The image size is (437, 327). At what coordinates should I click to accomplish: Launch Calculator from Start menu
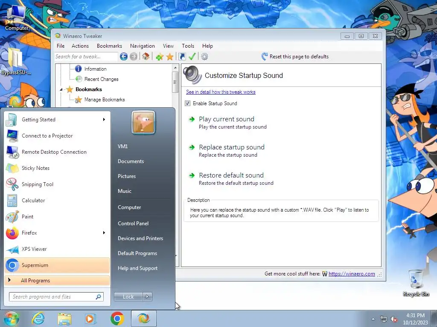coord(57,201)
